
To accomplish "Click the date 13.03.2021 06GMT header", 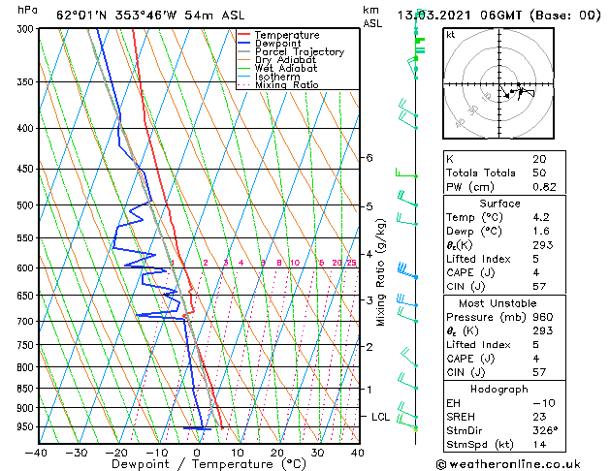I will (498, 16).
